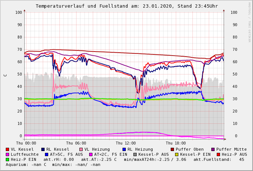Click the magenta Luftfeuchte legend swatch
This screenshot has width=253, height=171.
[x=7, y=155]
